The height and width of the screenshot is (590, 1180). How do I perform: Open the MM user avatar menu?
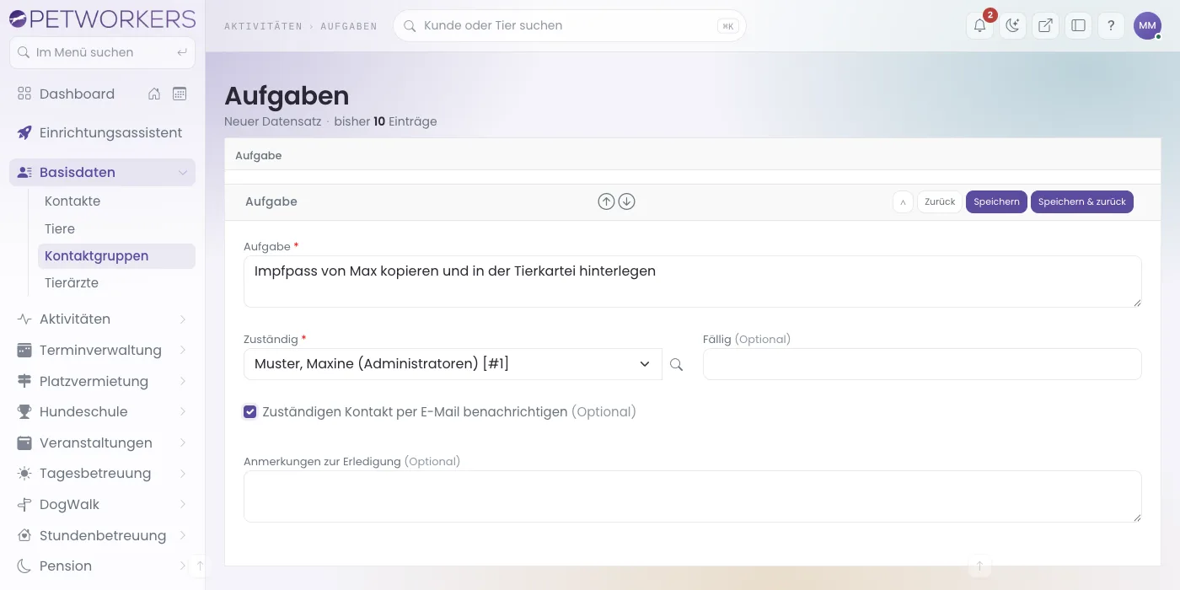tap(1147, 25)
